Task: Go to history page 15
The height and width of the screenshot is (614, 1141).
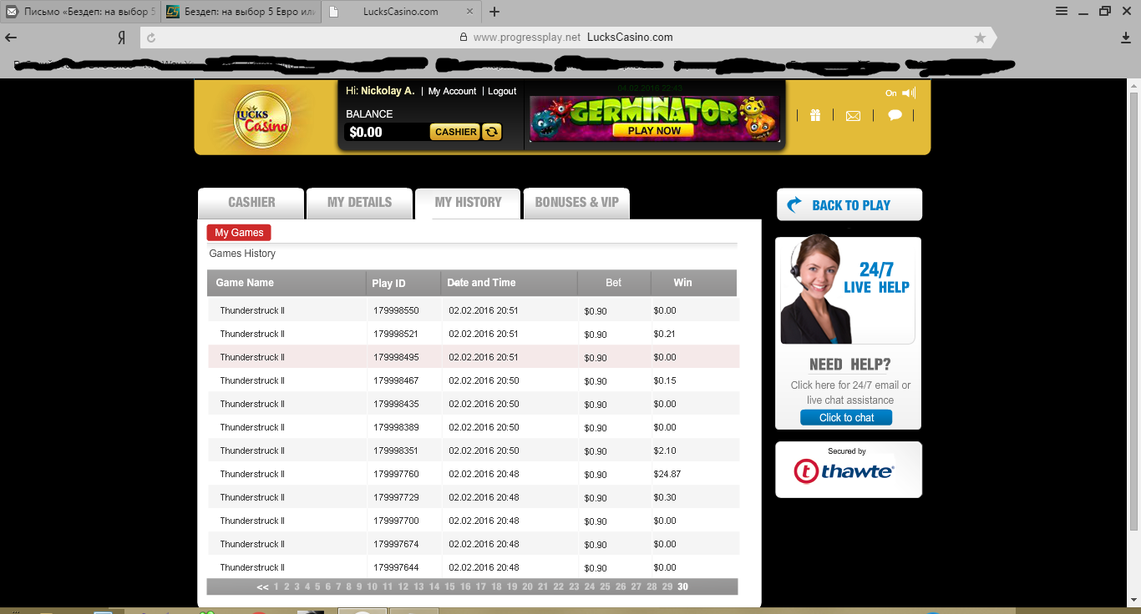Action: coord(449,587)
